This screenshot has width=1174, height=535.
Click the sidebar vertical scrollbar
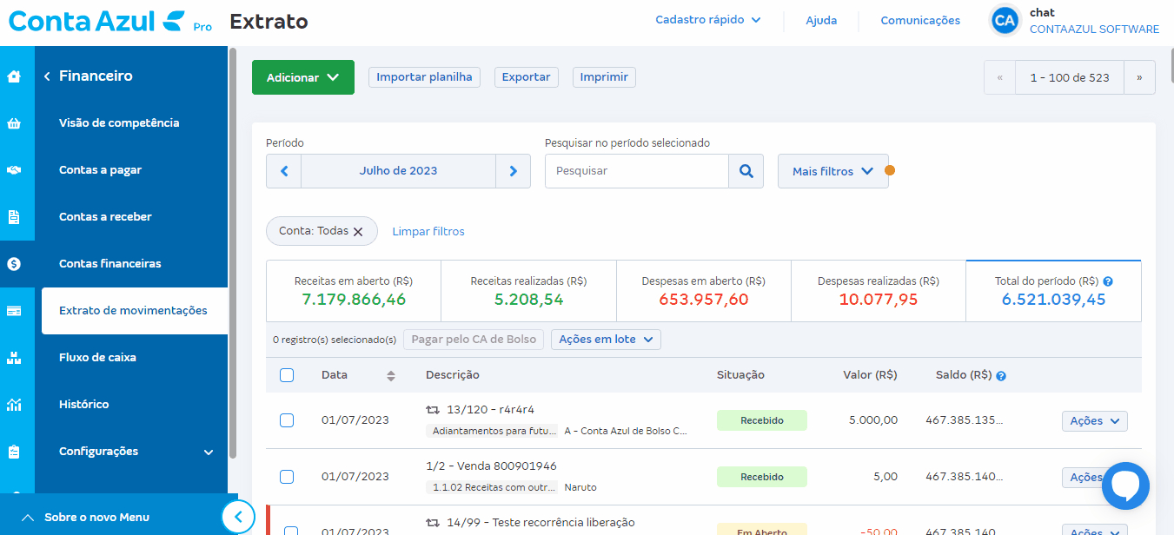point(233,254)
